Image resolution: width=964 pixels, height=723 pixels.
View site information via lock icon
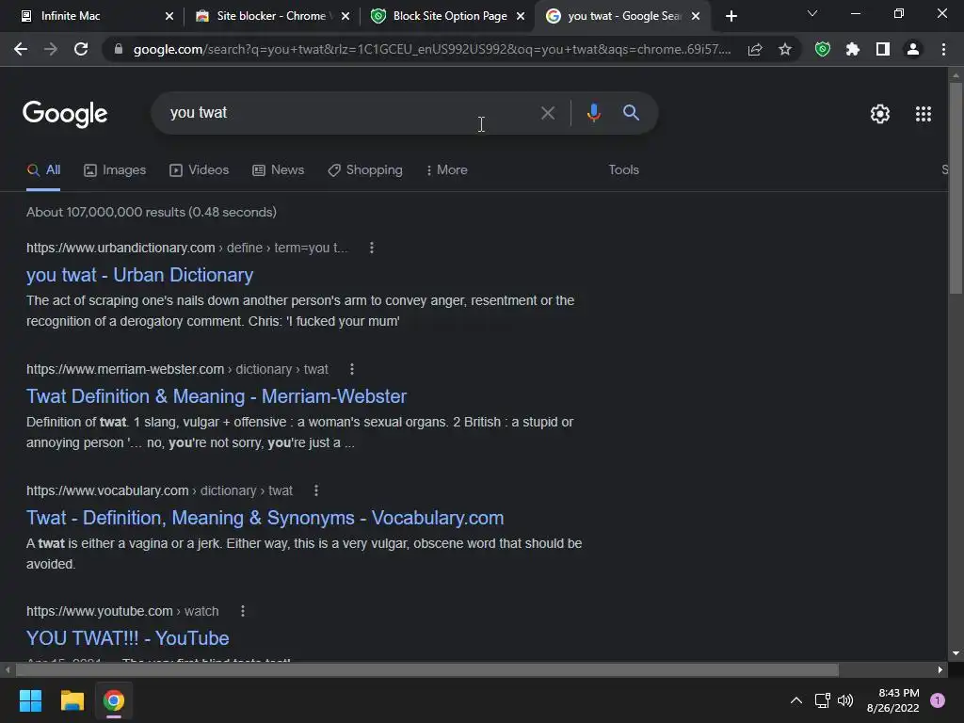coord(119,49)
